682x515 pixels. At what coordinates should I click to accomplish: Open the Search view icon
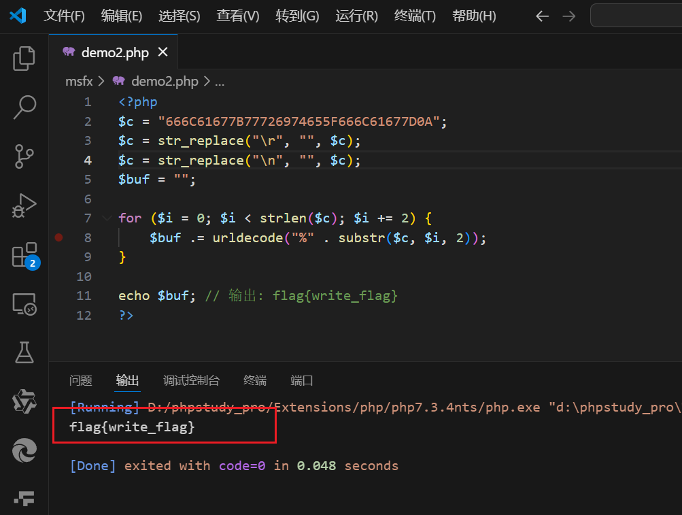(x=24, y=106)
